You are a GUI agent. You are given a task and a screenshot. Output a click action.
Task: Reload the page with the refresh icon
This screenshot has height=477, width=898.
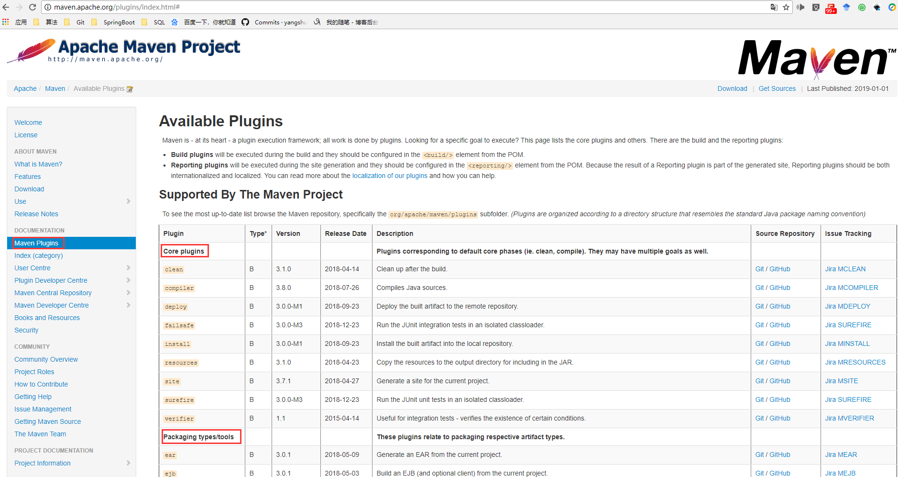tap(33, 7)
